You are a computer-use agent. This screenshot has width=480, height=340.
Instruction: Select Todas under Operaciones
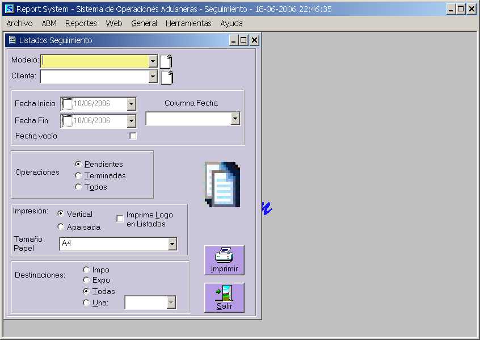click(x=78, y=187)
